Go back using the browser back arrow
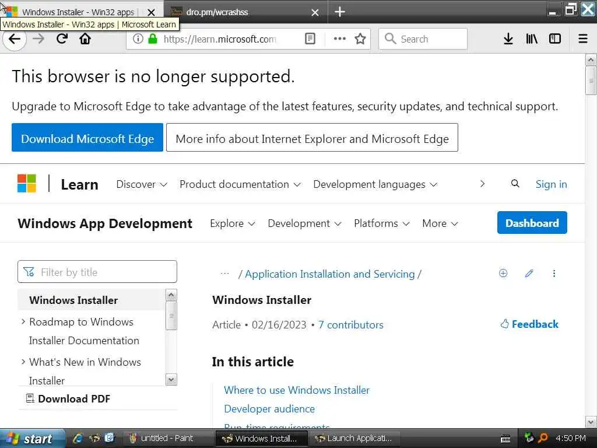 (15, 39)
